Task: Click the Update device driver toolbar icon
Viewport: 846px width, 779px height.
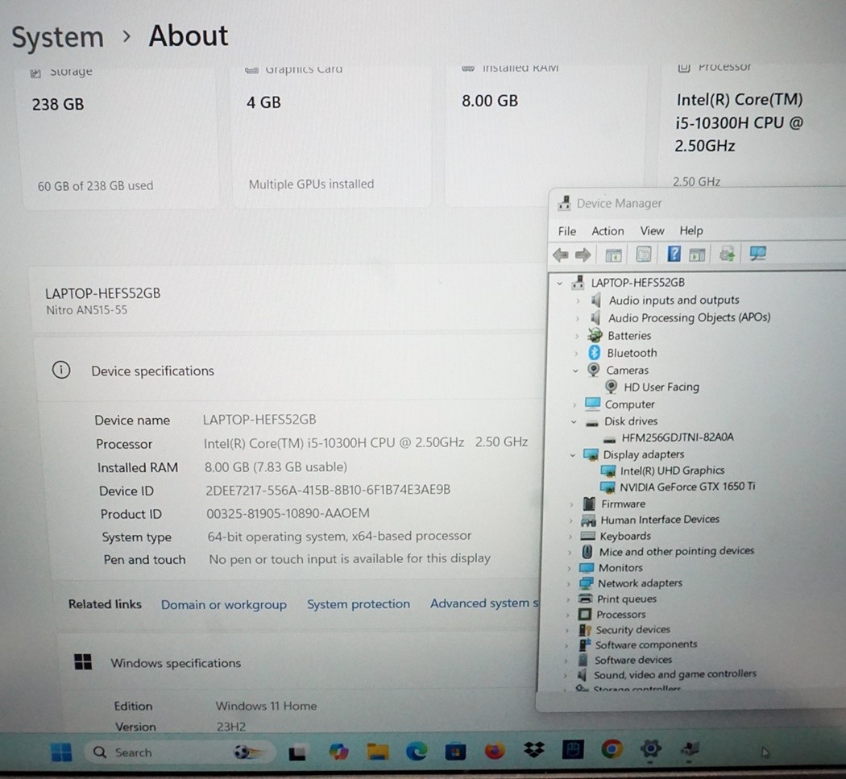Action: (x=727, y=254)
